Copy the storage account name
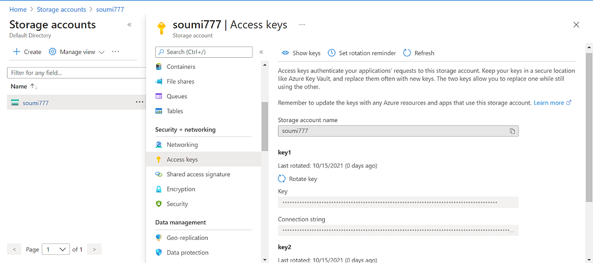The image size is (593, 263). click(x=512, y=131)
